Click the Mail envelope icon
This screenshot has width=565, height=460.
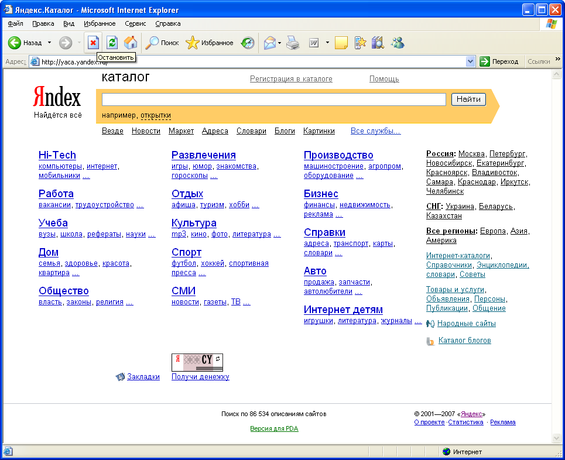(269, 43)
